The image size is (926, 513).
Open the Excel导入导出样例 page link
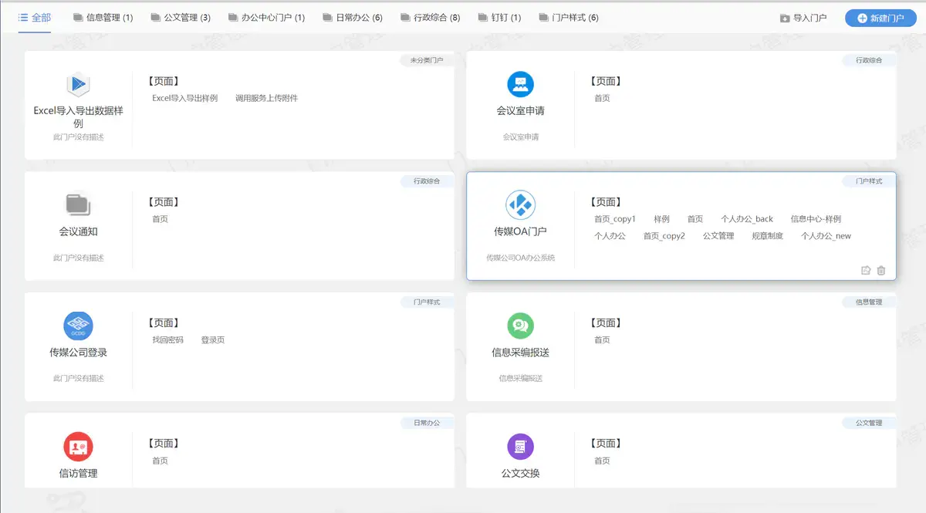tap(185, 98)
